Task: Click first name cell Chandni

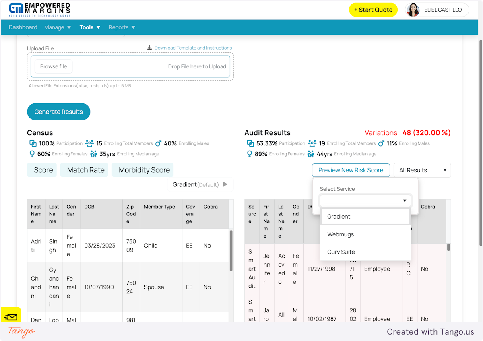Action: (x=36, y=287)
